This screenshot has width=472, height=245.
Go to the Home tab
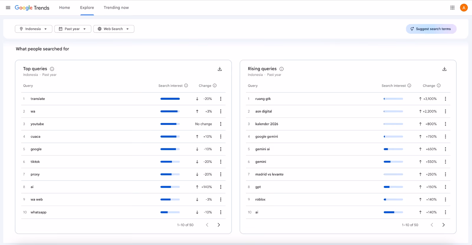pos(65,8)
